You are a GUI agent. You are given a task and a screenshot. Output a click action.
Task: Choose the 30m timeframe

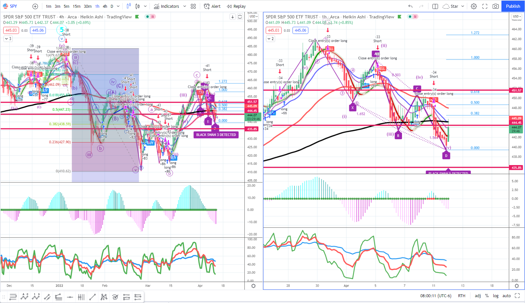point(87,6)
